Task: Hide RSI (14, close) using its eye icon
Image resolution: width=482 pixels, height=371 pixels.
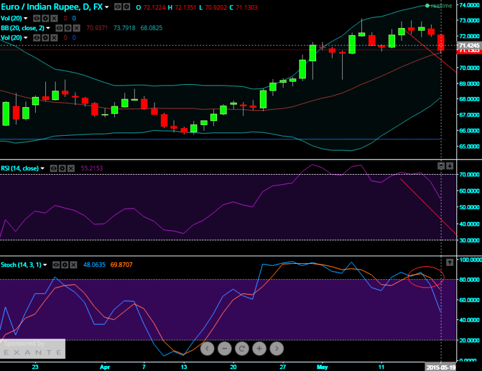Action: tap(54, 168)
